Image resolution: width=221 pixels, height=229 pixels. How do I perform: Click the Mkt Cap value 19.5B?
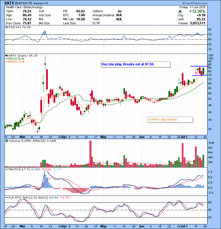point(81,19)
